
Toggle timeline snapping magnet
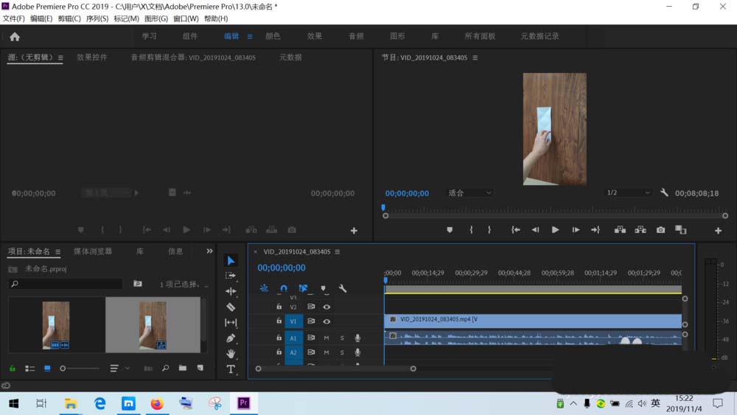coord(284,288)
